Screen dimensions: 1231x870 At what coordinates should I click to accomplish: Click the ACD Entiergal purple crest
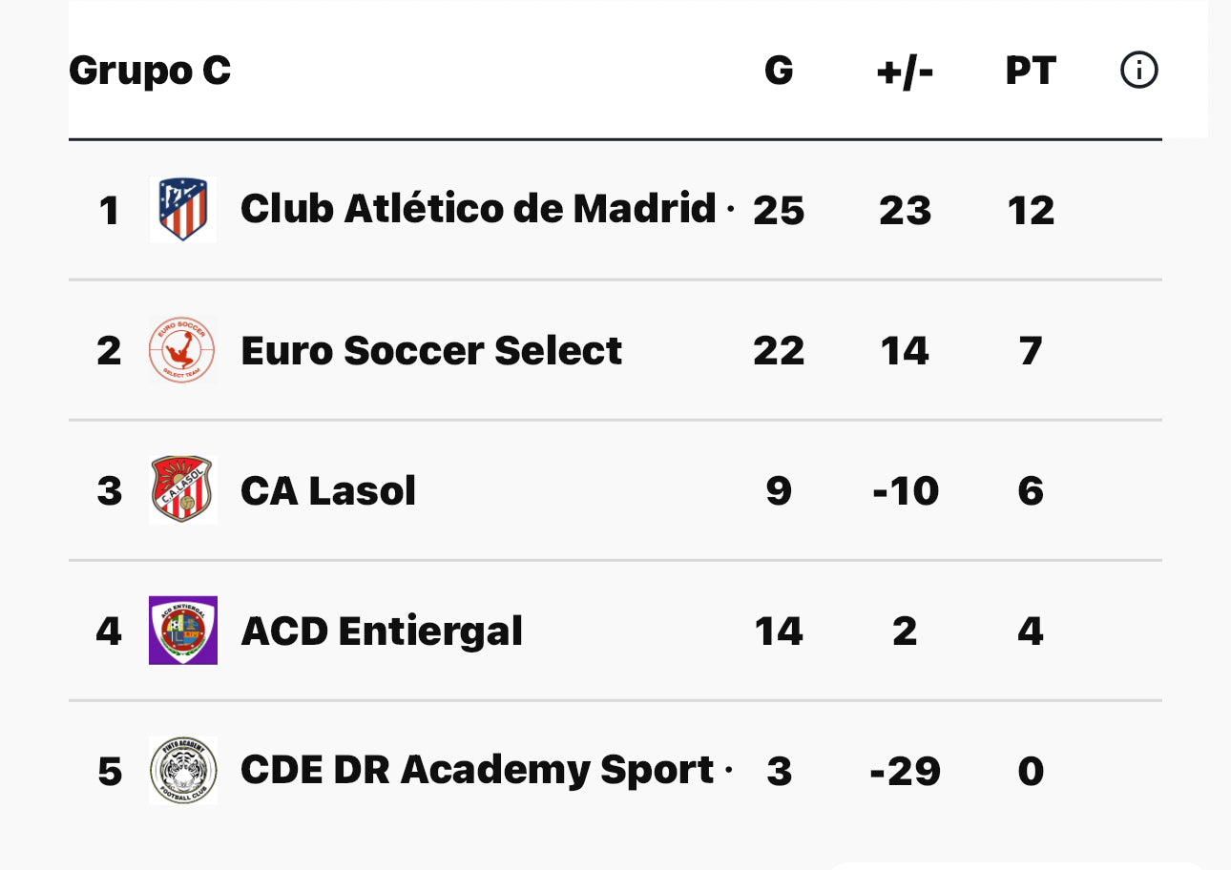pyautogui.click(x=183, y=631)
